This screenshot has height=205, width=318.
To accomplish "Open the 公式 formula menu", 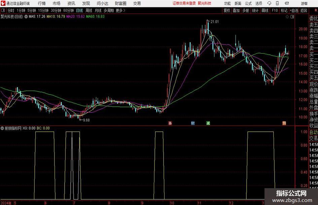I will [x=248, y=3].
